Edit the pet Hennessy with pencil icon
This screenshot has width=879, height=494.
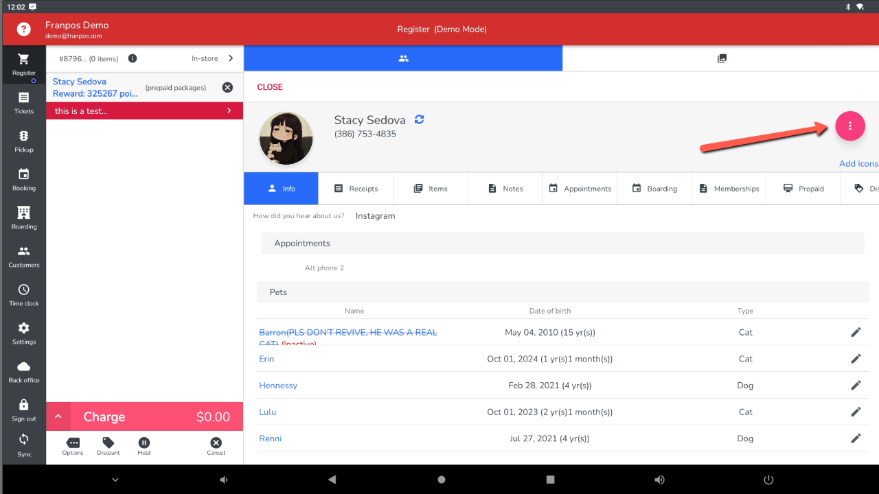click(856, 385)
